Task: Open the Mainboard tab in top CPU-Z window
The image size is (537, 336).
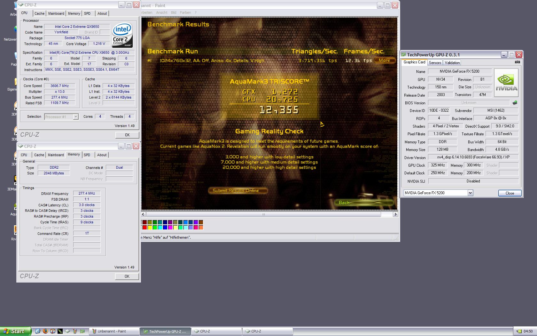Action: (x=56, y=13)
